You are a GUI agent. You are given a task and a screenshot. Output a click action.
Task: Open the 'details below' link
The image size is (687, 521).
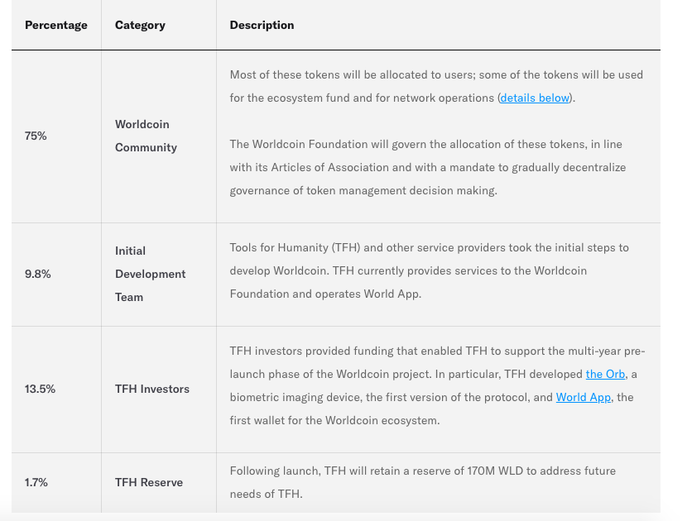535,98
